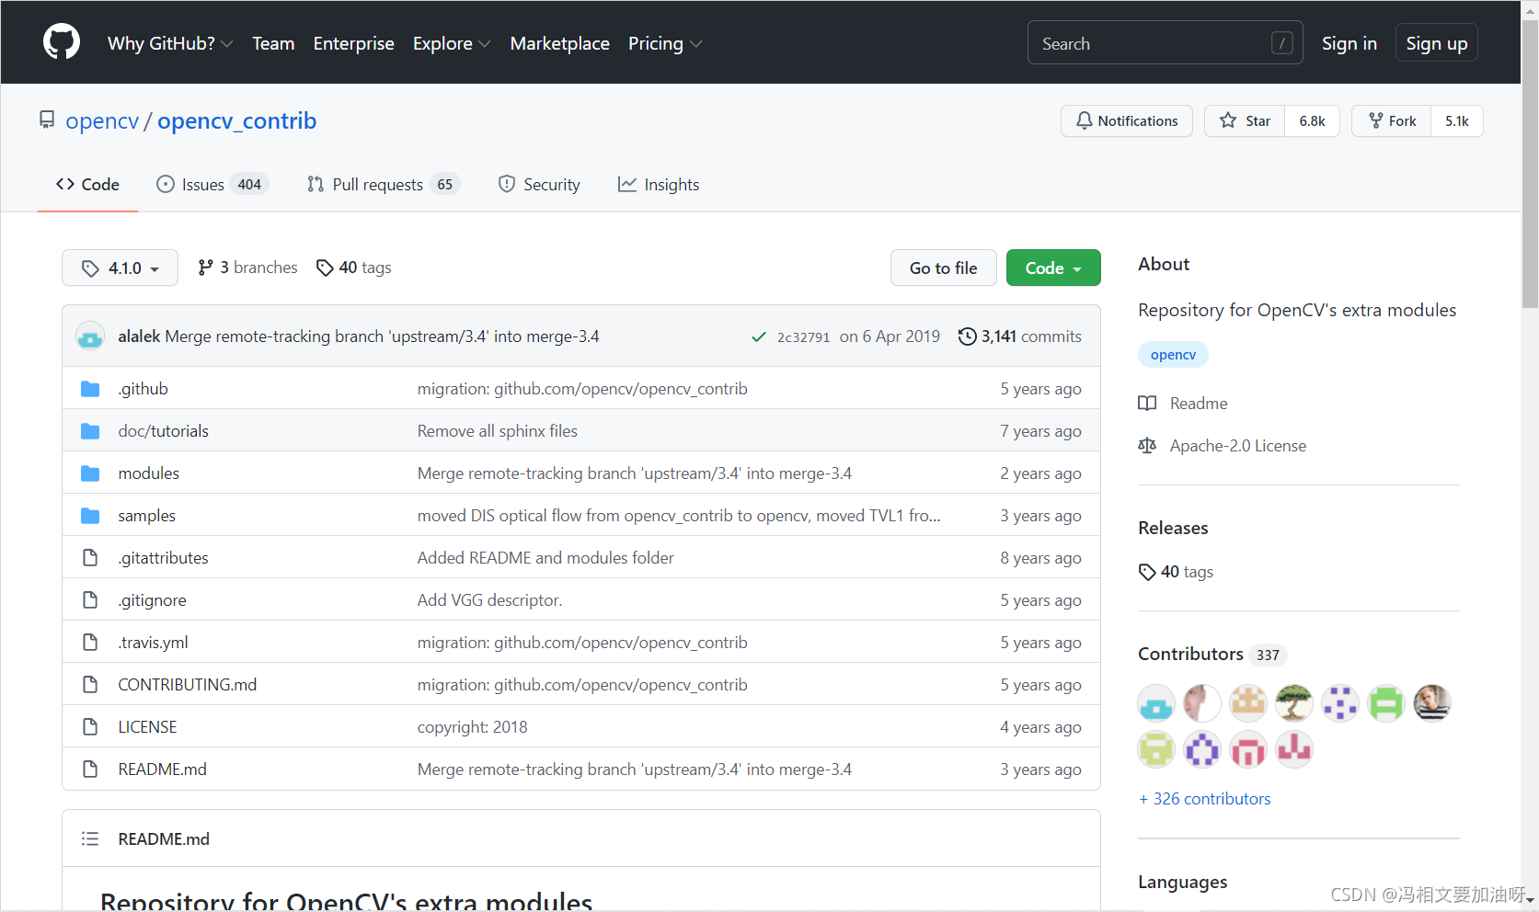Screen dimensions: 1539x912
Task: Click the Sign up button
Action: coord(1436,43)
